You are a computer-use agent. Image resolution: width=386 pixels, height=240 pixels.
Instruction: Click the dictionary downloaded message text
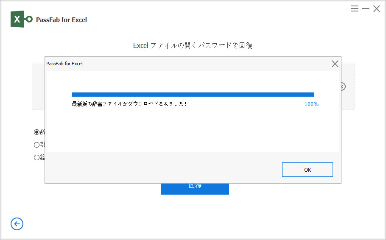[129, 104]
